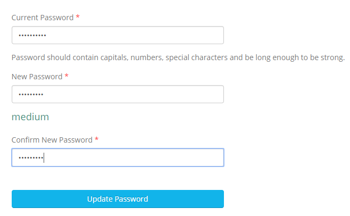Click the password requirements hint sentence
This screenshot has height=216, width=350.
(178, 57)
